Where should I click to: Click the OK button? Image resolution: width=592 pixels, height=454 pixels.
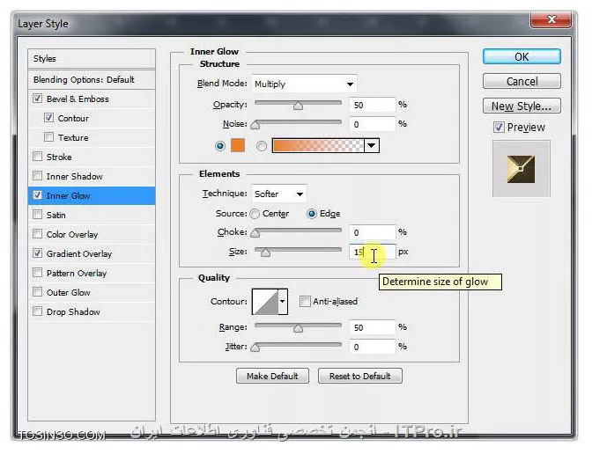(x=522, y=56)
